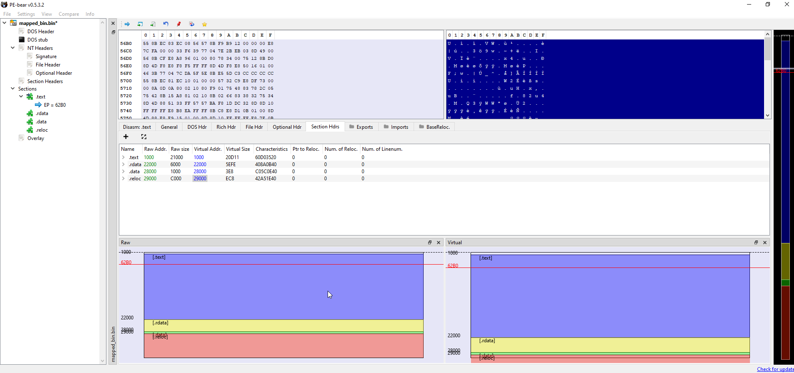
Task: Click the fit-to-view icon beside the plus
Action: 144,137
